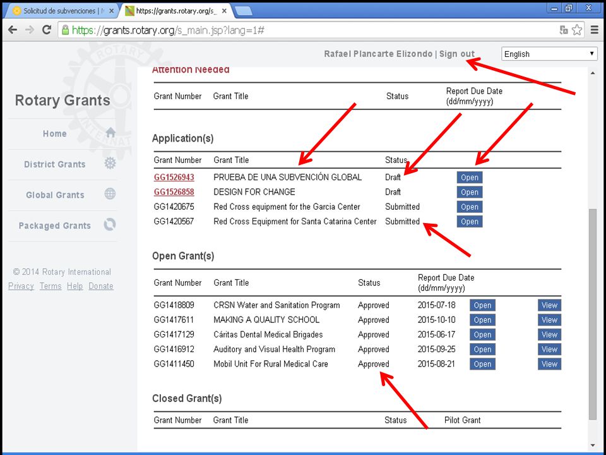Viewport: 606px width, 455px height.
Task: Select grant number GG1418809 text
Action: pos(174,305)
